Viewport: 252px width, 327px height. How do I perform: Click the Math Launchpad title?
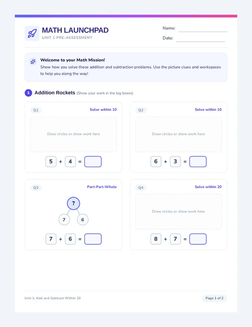[75, 30]
